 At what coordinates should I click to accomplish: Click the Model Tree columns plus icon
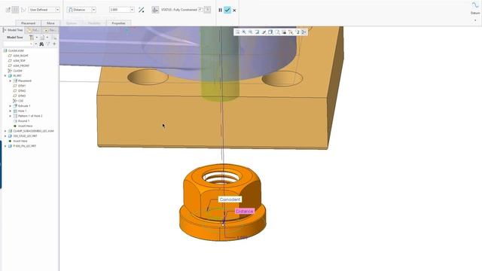pyautogui.click(x=55, y=44)
